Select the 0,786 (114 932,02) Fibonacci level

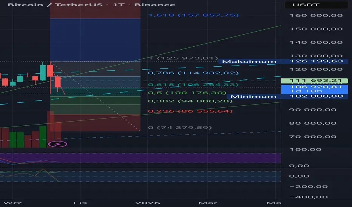point(193,73)
